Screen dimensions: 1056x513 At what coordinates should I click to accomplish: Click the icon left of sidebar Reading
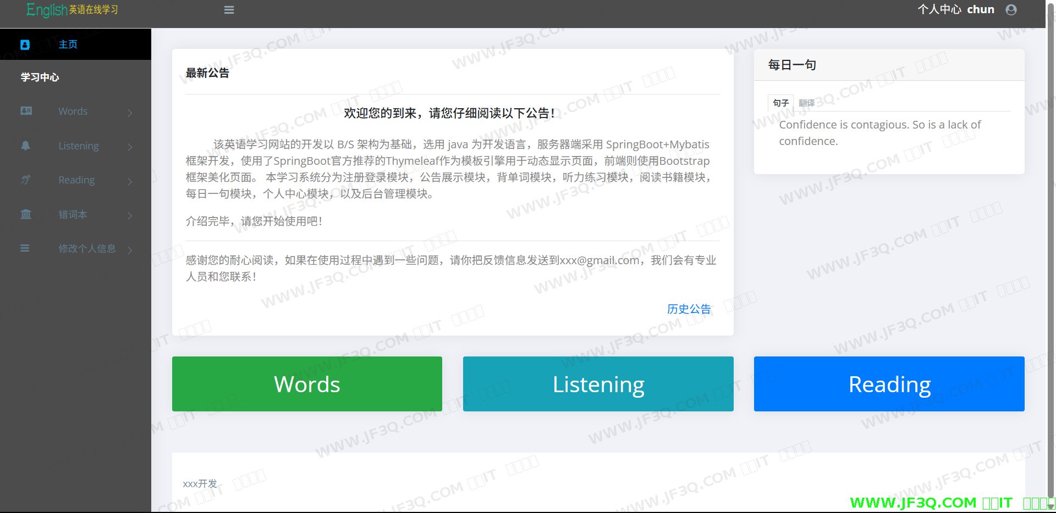pos(26,180)
